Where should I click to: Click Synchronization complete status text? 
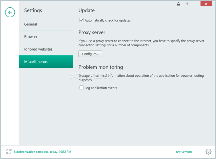pos(42,152)
